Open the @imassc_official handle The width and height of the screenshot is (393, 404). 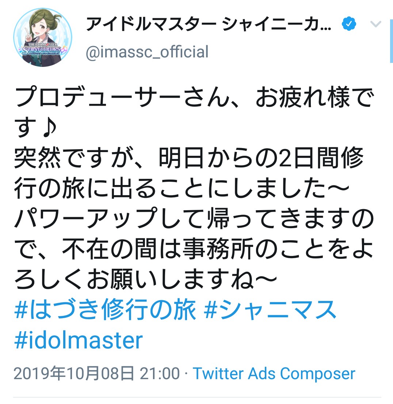click(147, 52)
